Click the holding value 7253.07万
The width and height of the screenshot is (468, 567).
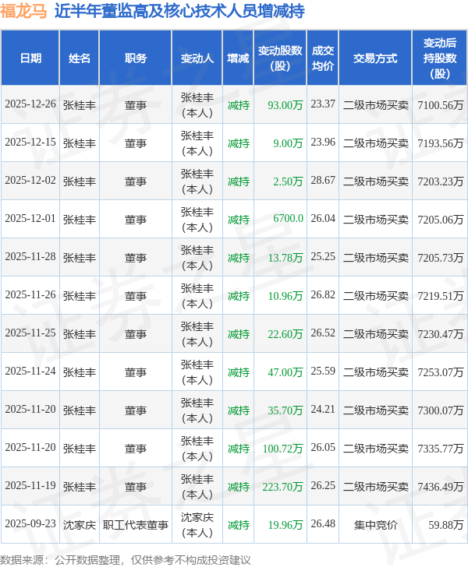tap(440, 372)
